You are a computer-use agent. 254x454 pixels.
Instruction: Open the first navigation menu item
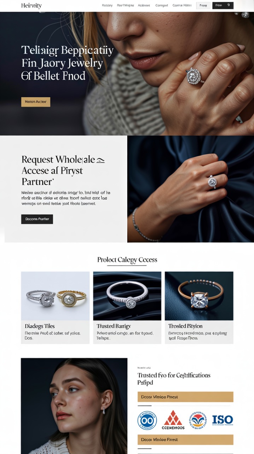click(x=107, y=5)
